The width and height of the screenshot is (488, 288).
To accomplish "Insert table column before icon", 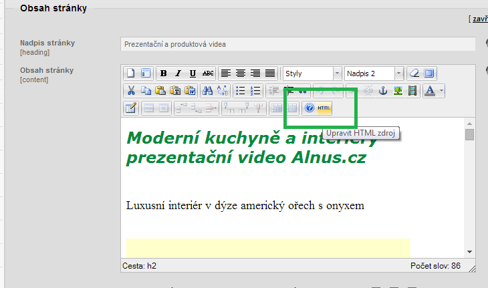I will point(229,108).
